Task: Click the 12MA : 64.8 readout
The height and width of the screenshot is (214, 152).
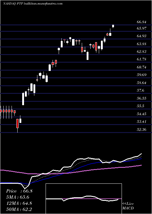Action: [x=19, y=203]
